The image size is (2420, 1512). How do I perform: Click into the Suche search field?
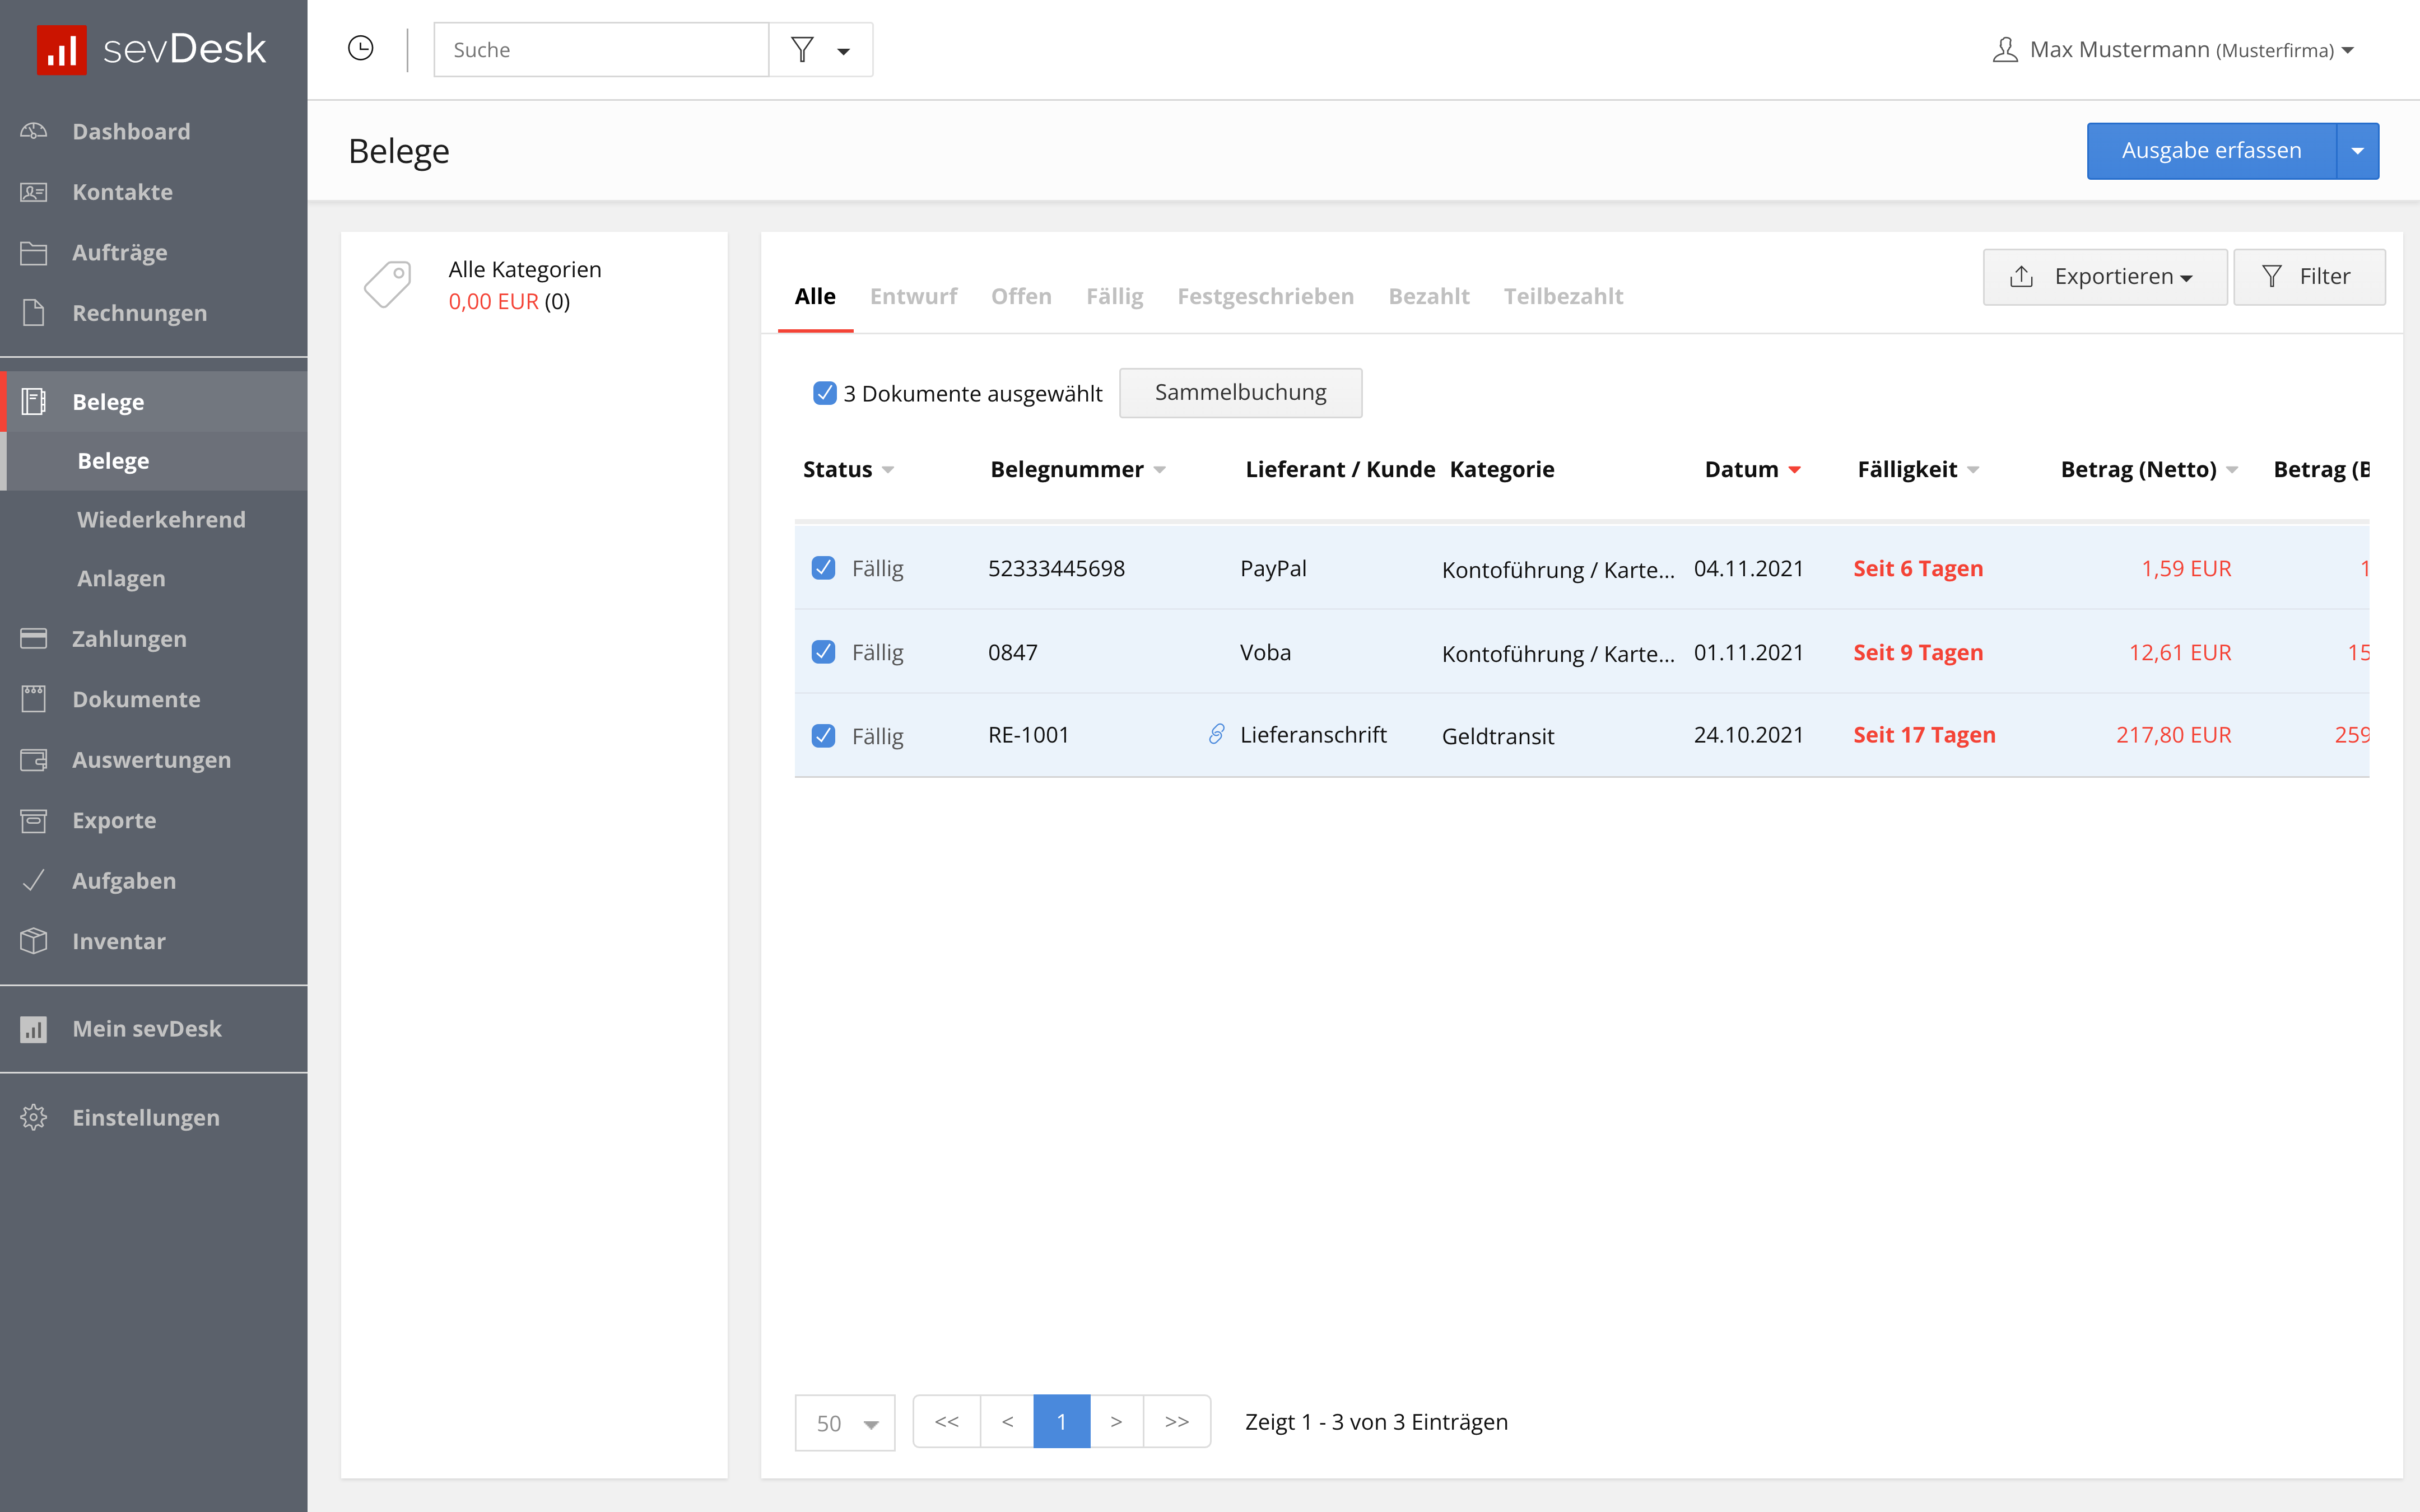601,50
